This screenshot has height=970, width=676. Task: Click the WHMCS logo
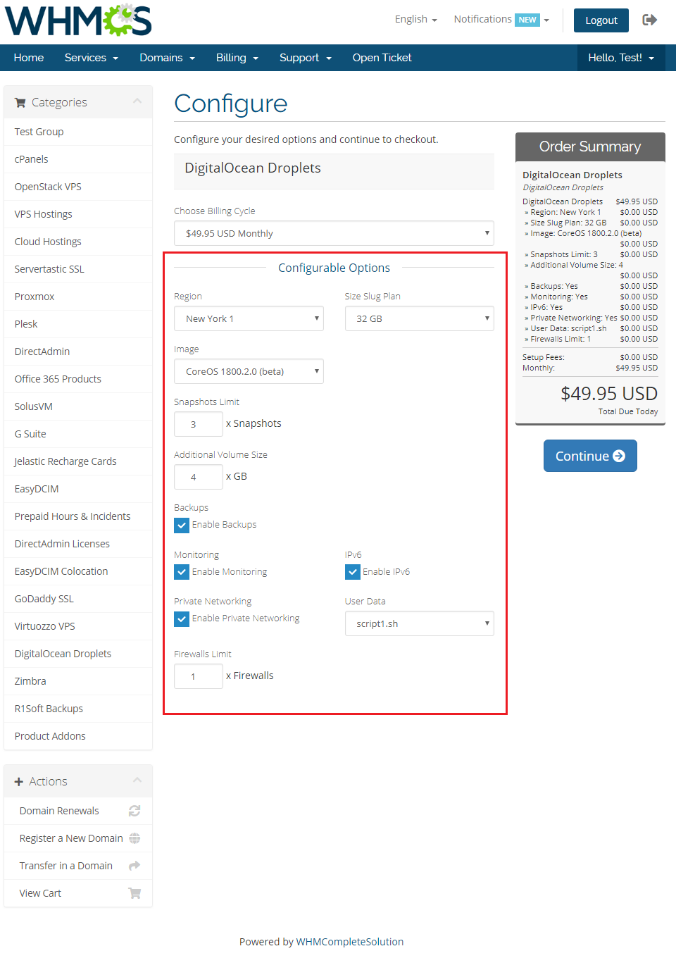[x=78, y=20]
